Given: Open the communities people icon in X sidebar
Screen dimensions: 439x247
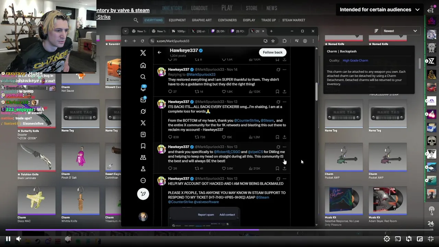Looking at the screenshot, I should (143, 157).
